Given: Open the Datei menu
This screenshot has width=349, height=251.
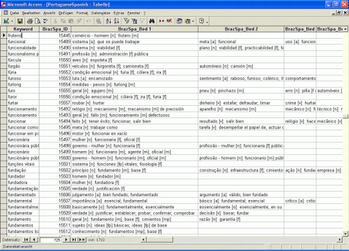Looking at the screenshot, I should [x=14, y=13].
